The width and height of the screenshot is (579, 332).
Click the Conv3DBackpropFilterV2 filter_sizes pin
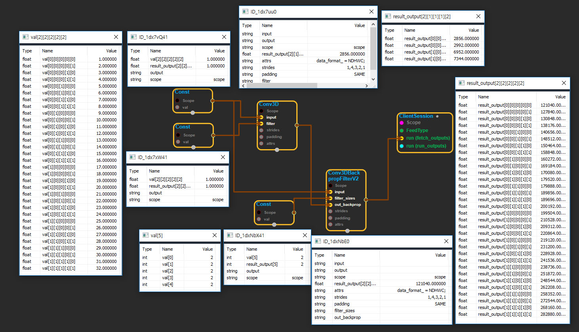point(330,198)
